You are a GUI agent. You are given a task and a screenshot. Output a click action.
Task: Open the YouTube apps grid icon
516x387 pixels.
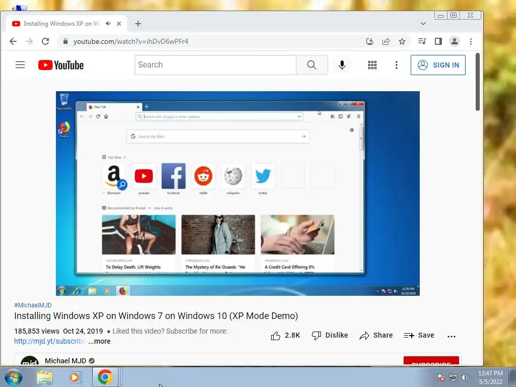coord(372,65)
